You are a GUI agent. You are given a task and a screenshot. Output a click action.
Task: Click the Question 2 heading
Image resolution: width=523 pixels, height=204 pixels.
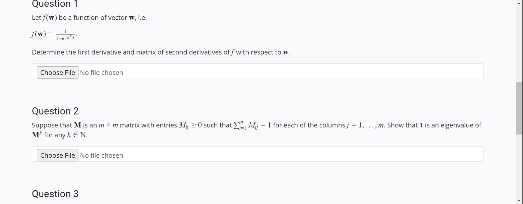click(55, 111)
